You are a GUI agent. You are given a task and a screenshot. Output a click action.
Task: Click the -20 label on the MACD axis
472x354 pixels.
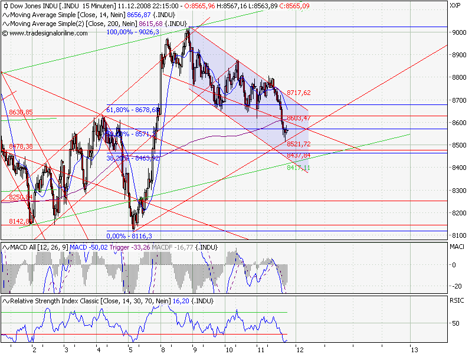coord(457,286)
